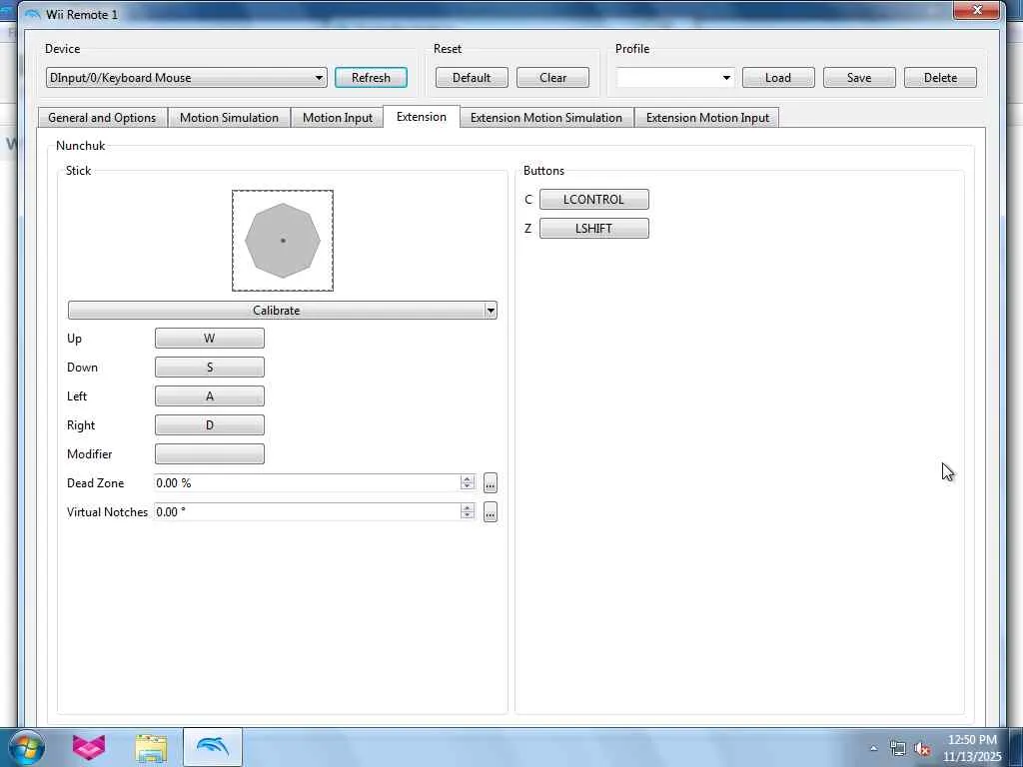Remap the stick Down binding S
This screenshot has width=1023, height=767.
tap(210, 368)
